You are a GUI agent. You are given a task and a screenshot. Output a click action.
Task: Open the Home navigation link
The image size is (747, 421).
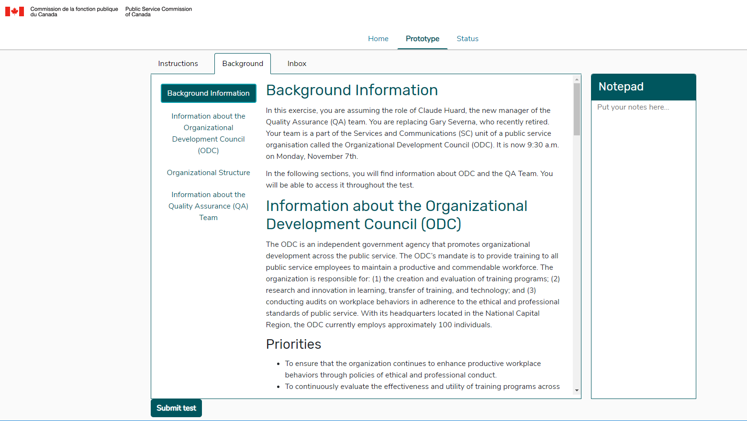[378, 39]
